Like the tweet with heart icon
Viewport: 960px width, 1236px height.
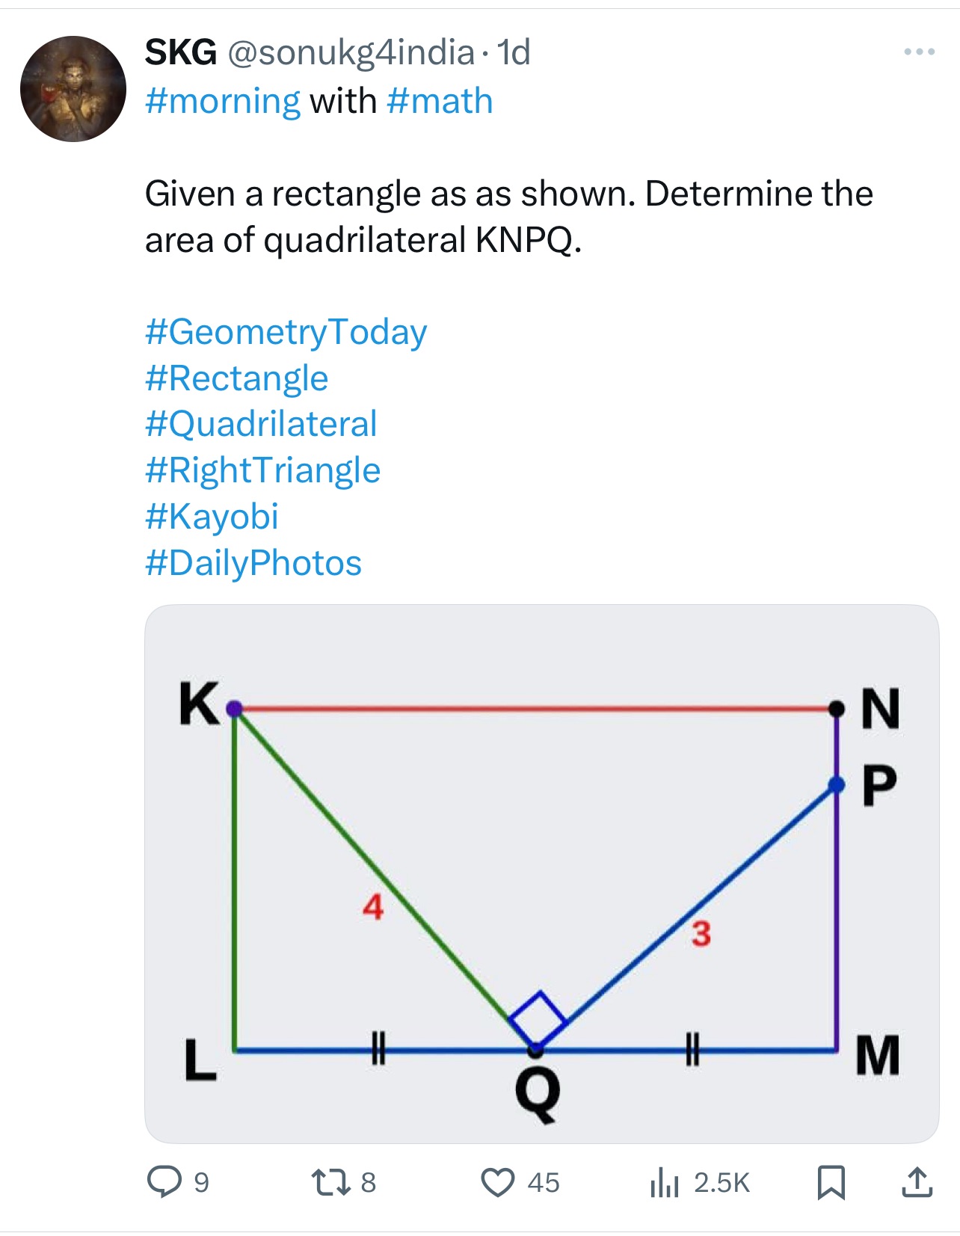[497, 1182]
